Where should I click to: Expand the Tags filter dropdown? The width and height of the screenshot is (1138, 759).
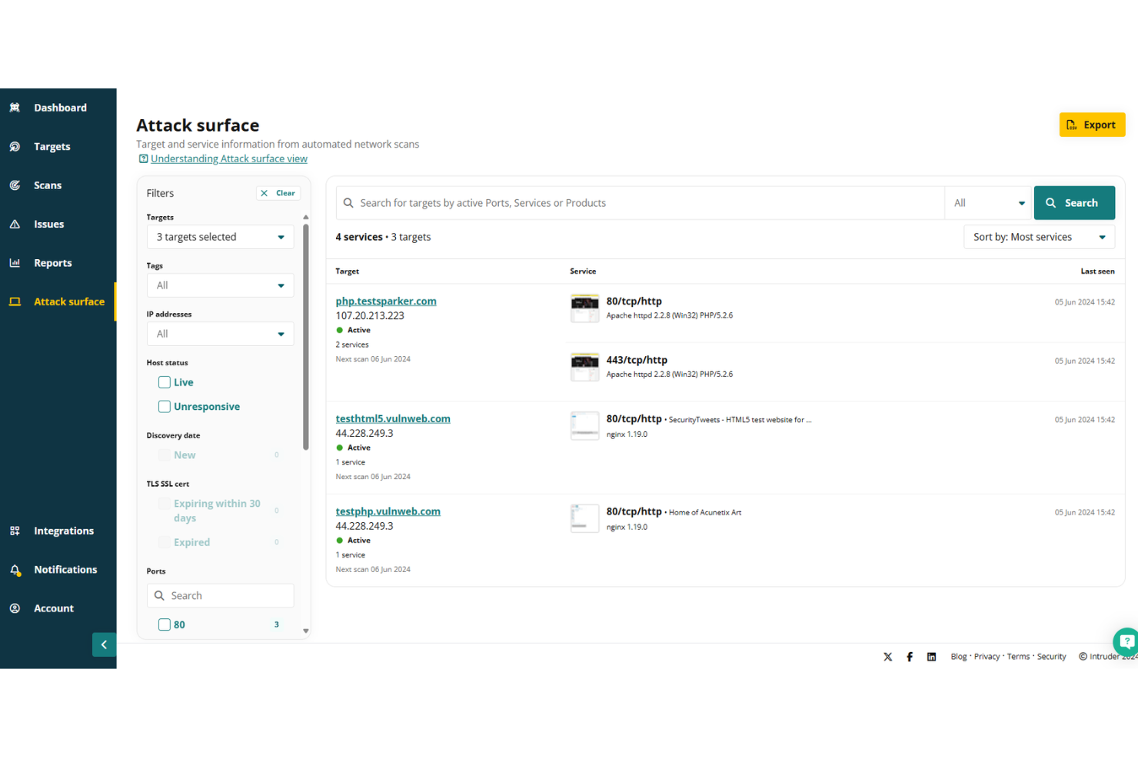(220, 285)
